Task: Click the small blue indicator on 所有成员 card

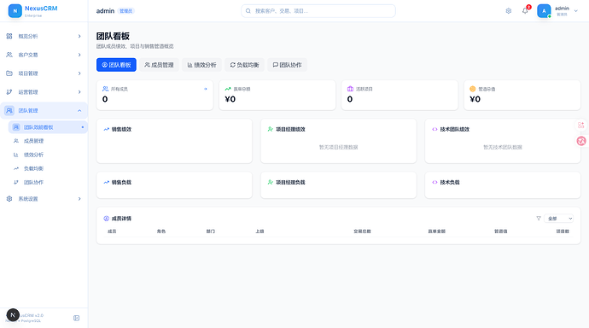Action: [x=206, y=89]
